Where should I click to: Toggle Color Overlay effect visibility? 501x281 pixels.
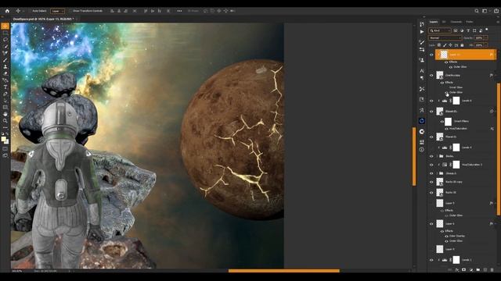pos(446,236)
